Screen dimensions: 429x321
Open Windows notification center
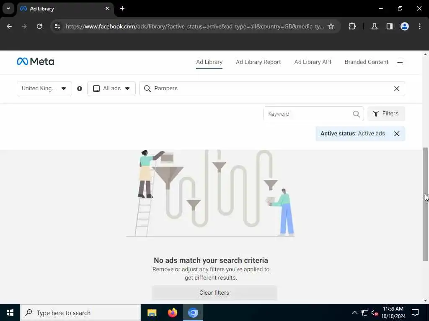[415, 313]
